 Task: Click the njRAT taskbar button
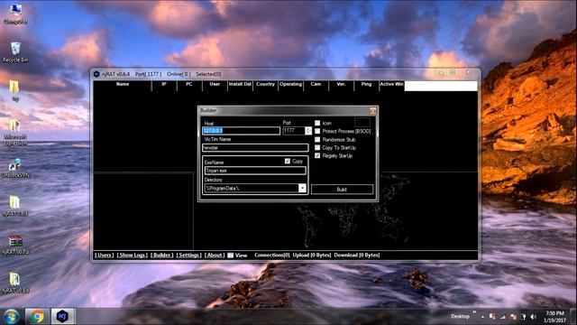(62, 316)
